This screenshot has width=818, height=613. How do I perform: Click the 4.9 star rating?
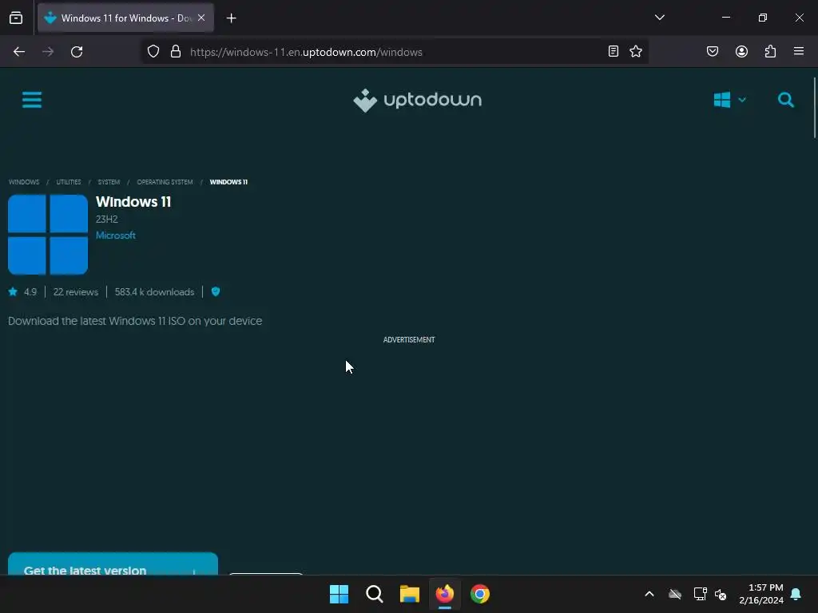(23, 292)
